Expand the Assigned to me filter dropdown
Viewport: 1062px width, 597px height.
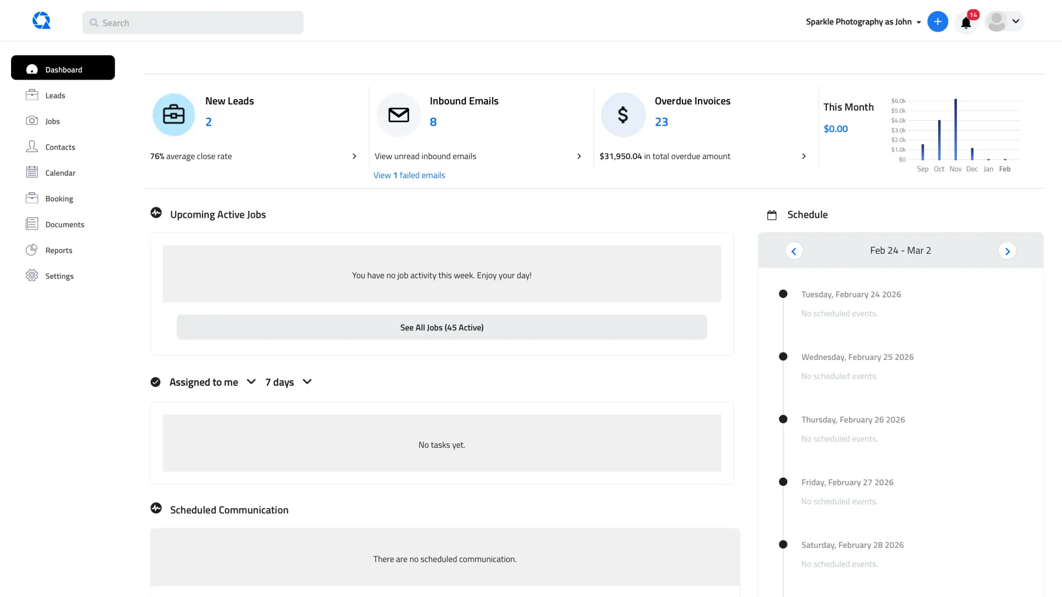[x=251, y=381]
